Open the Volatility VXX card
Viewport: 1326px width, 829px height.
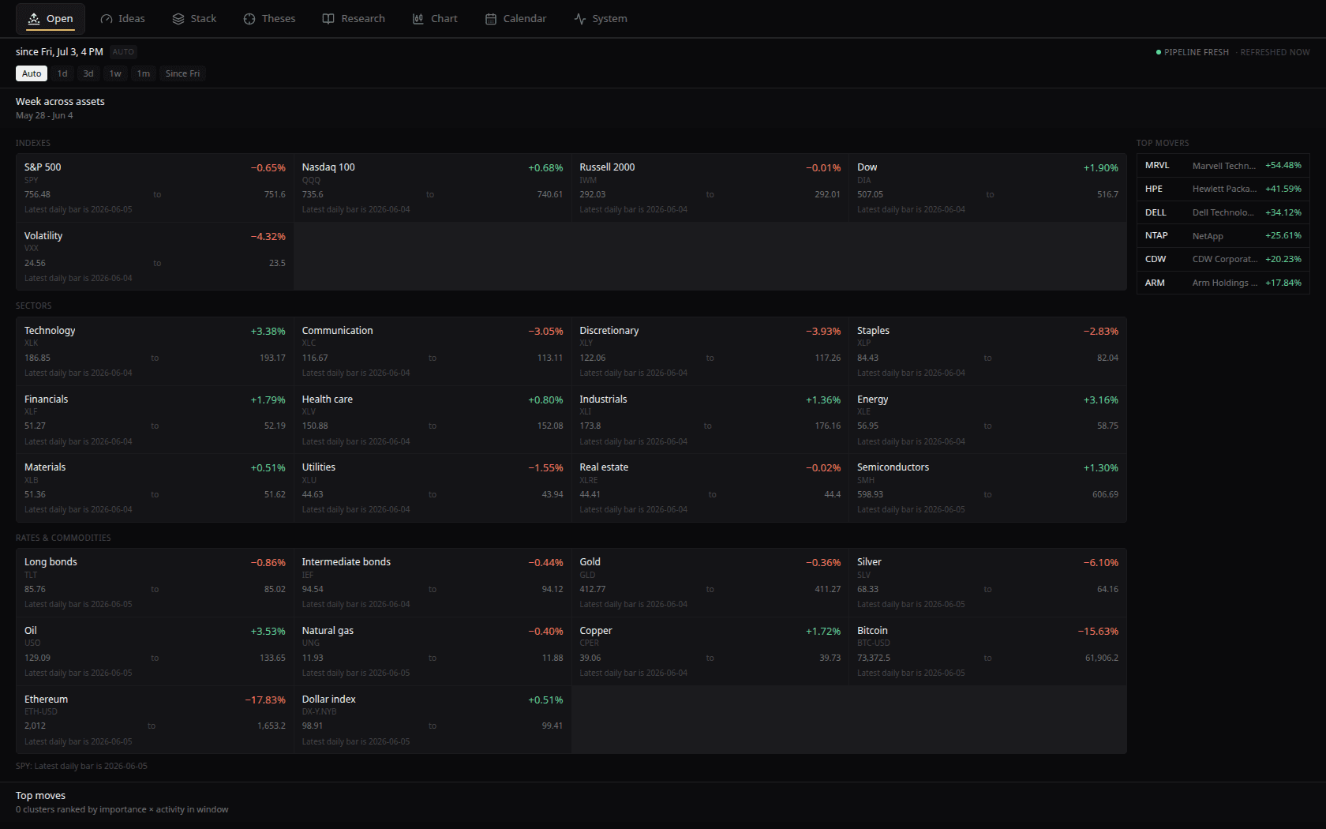[155, 257]
